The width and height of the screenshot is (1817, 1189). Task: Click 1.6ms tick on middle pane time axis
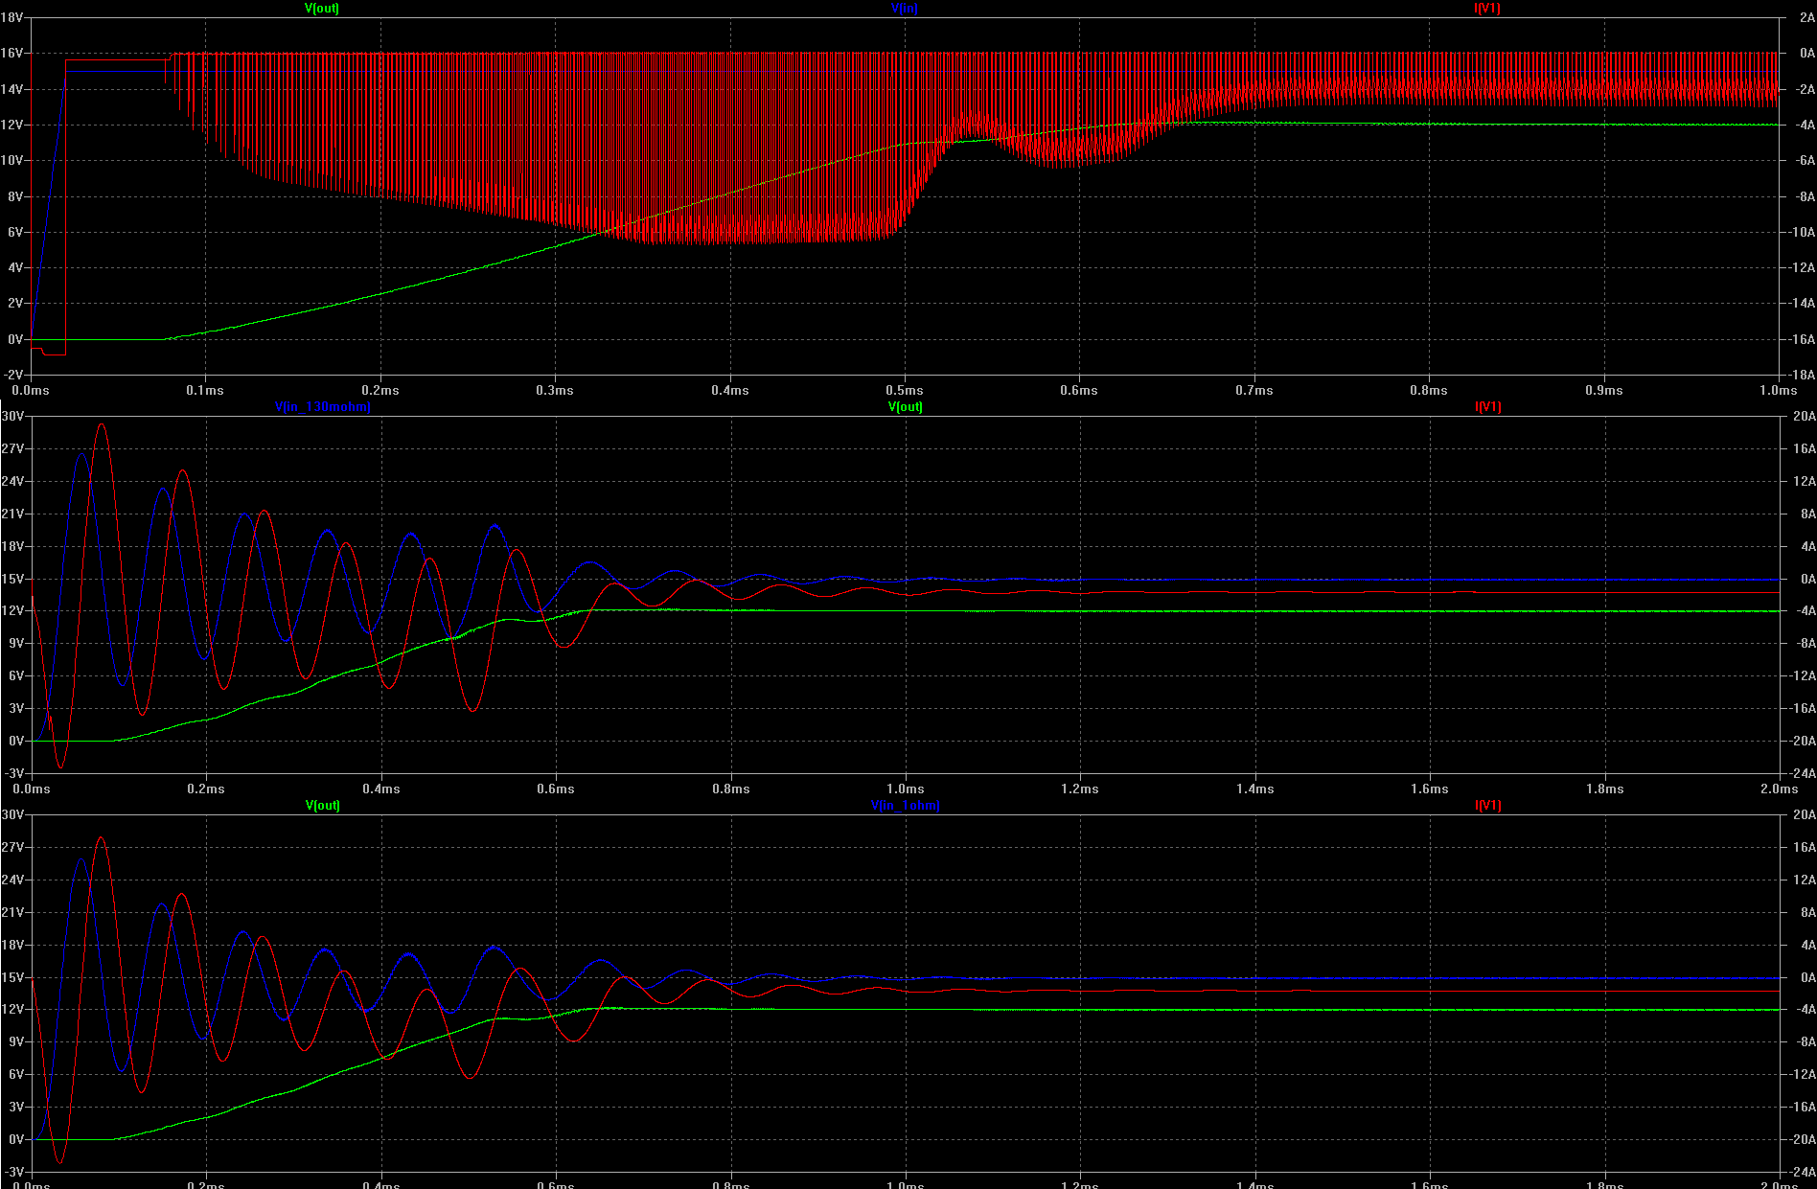(1429, 789)
